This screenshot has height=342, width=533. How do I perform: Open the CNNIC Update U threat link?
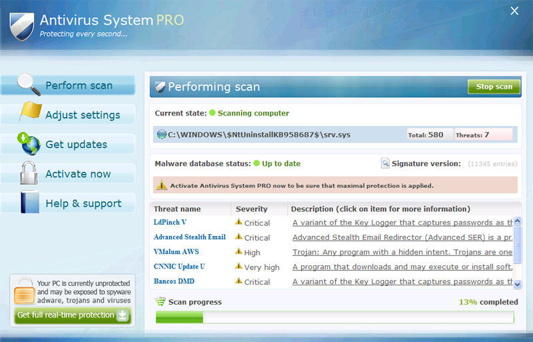click(x=179, y=267)
